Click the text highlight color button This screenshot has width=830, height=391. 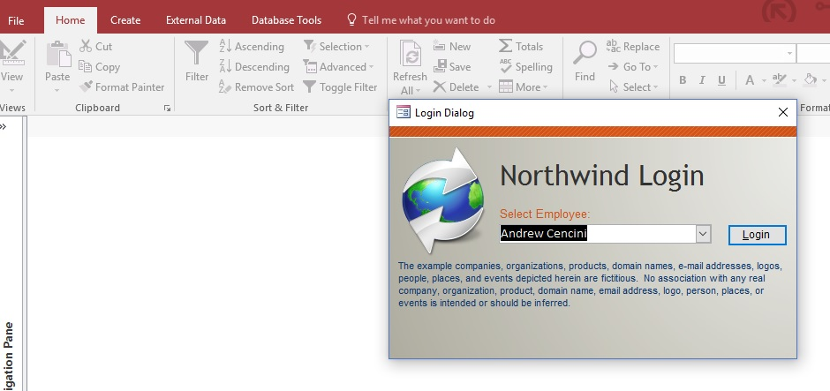point(779,80)
